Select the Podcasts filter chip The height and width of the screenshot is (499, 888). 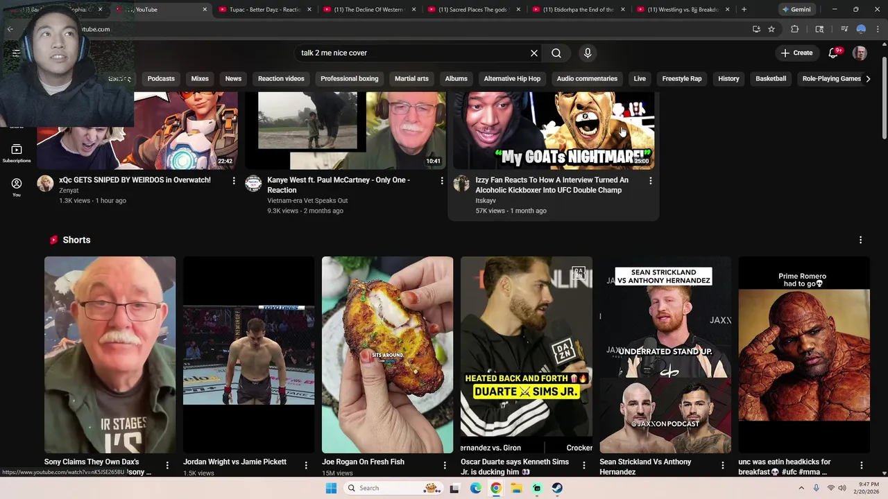click(161, 78)
